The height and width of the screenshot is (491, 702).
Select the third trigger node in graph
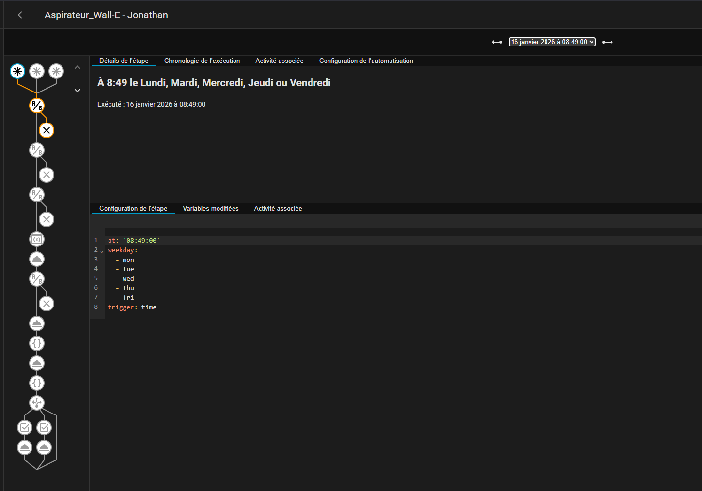56,72
